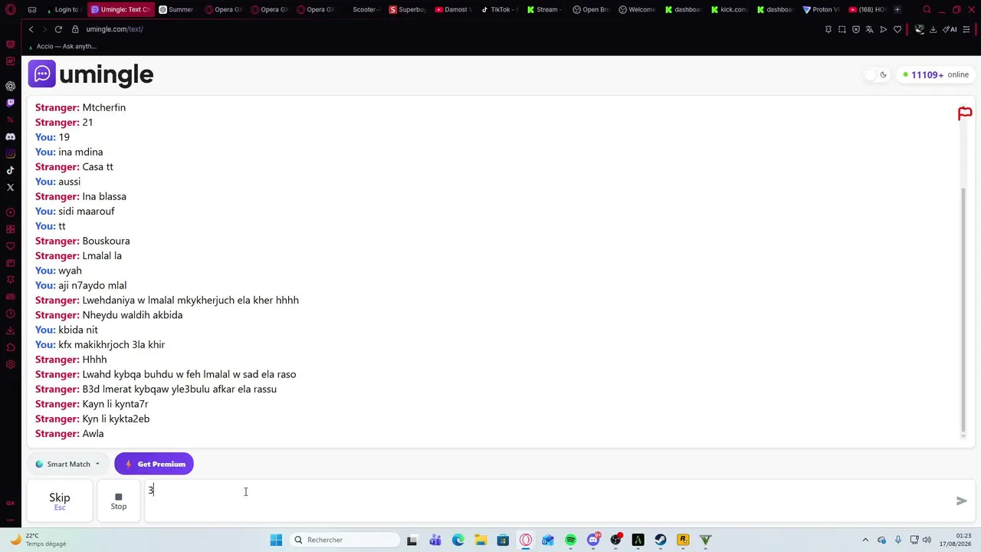
Task: Open the translate page icon
Action: pos(870,29)
